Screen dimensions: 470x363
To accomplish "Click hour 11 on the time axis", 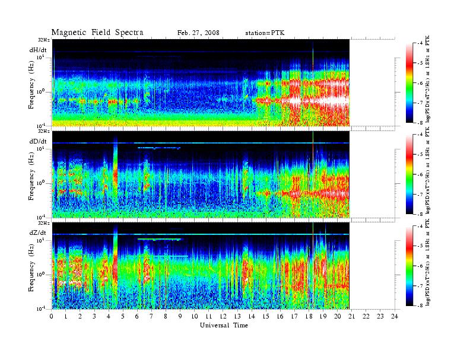I will click(x=209, y=317).
